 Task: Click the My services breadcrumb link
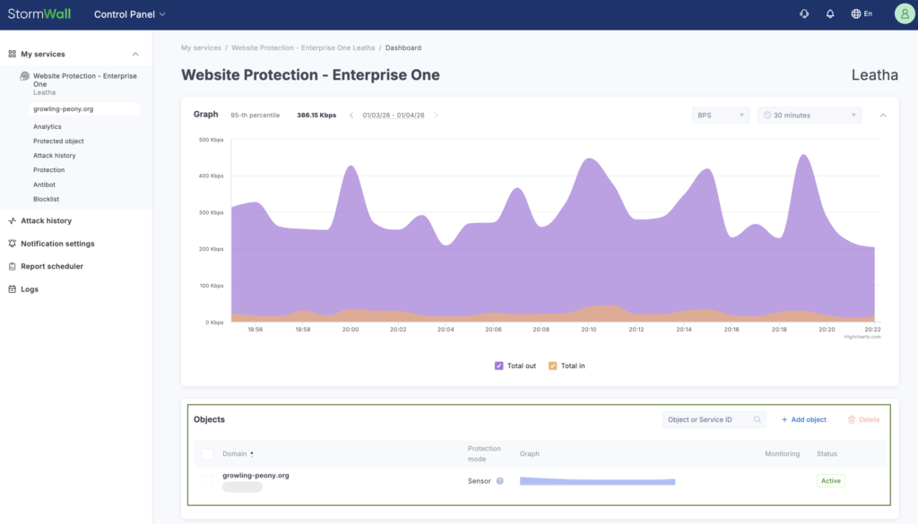click(x=200, y=47)
